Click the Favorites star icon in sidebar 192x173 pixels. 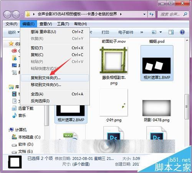click(11, 44)
